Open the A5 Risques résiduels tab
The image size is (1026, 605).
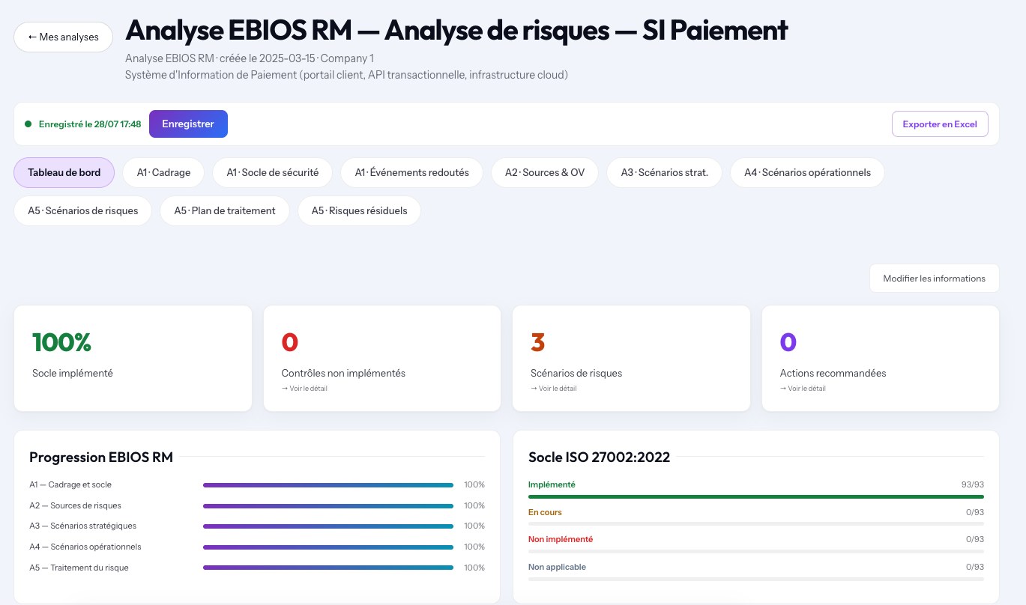pyautogui.click(x=360, y=210)
